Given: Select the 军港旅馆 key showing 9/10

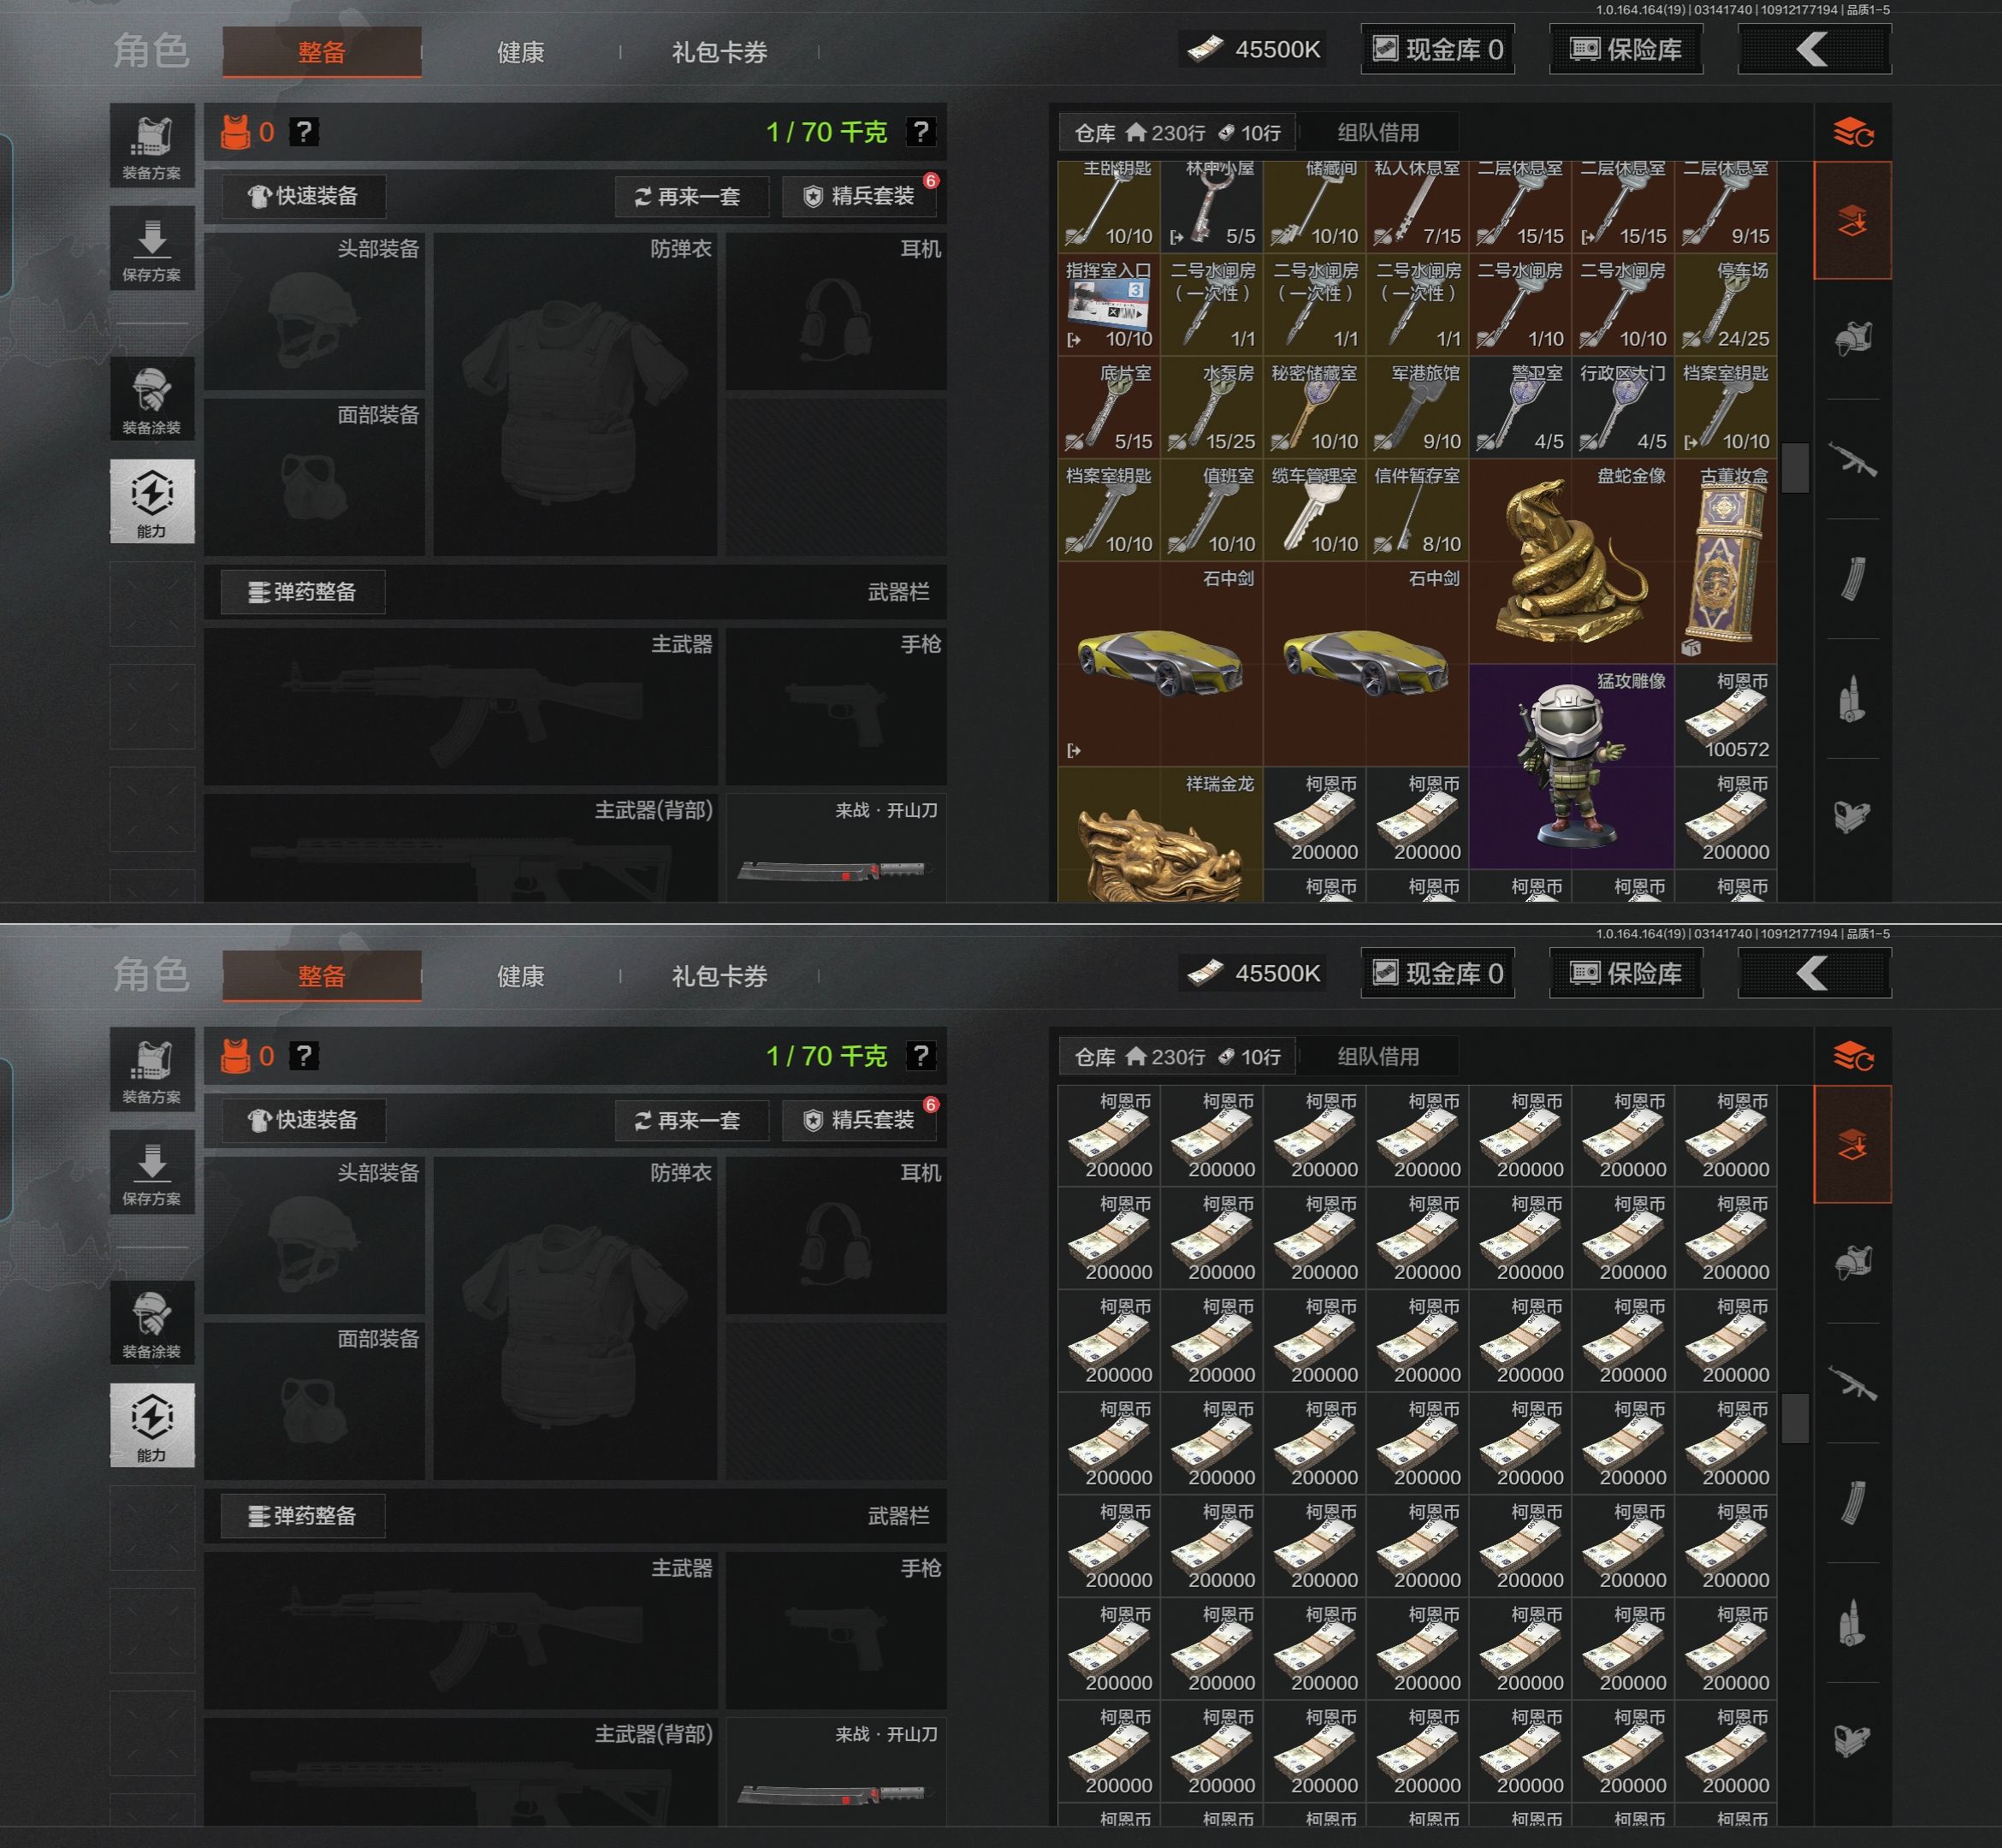Looking at the screenshot, I should click(1417, 407).
